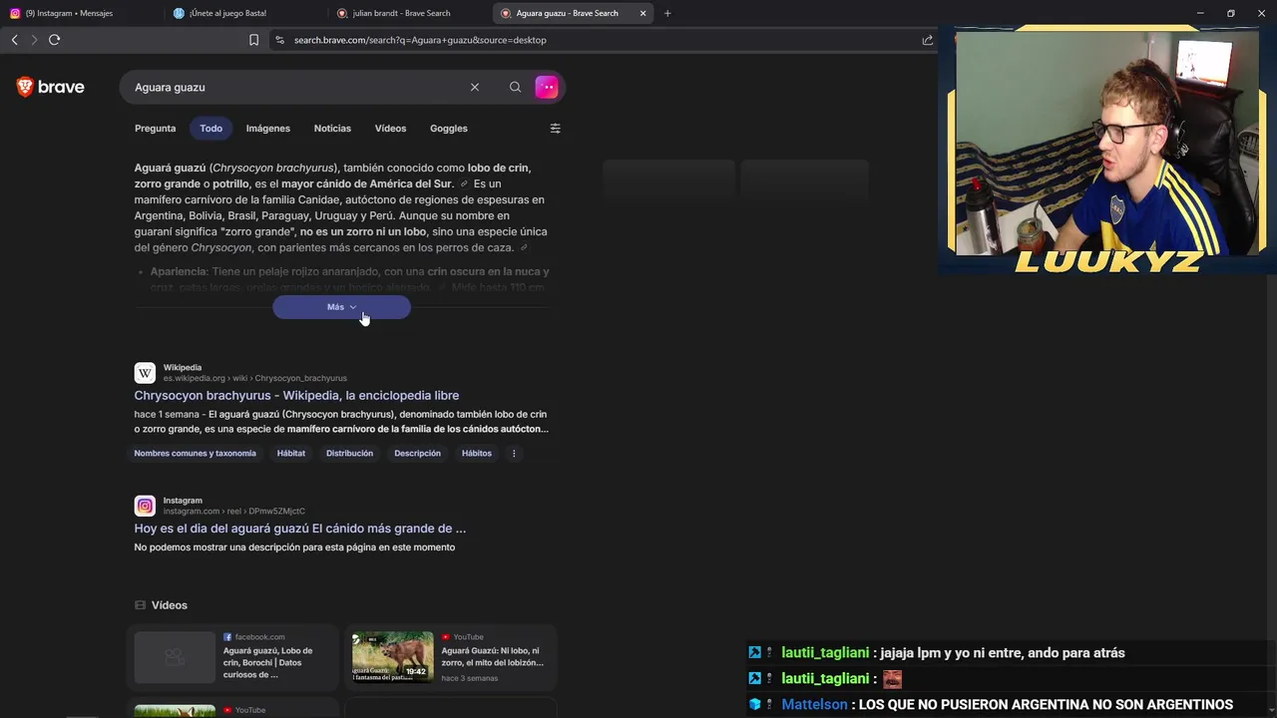Reload the page with the refresh icon
Viewport: 1277px width, 718px height.
(x=54, y=40)
